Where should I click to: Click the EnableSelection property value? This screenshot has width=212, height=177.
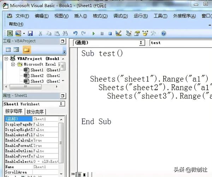[x=46, y=161]
